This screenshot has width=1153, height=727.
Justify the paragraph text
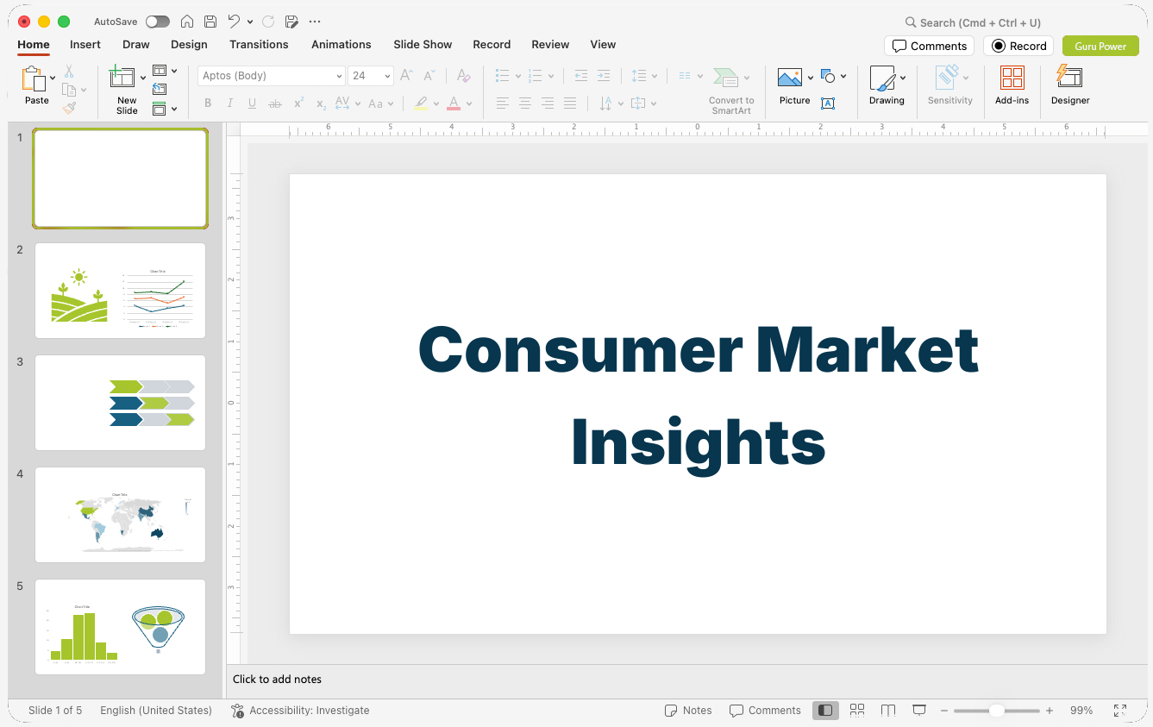coord(570,103)
